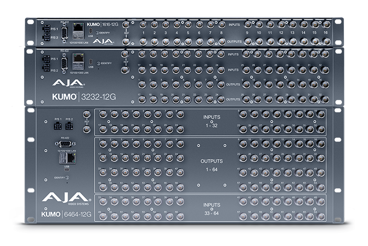This screenshot has height=246, width=368.
Task: Click the OUTPUTS 1 - 64 label
Action: click(x=211, y=165)
